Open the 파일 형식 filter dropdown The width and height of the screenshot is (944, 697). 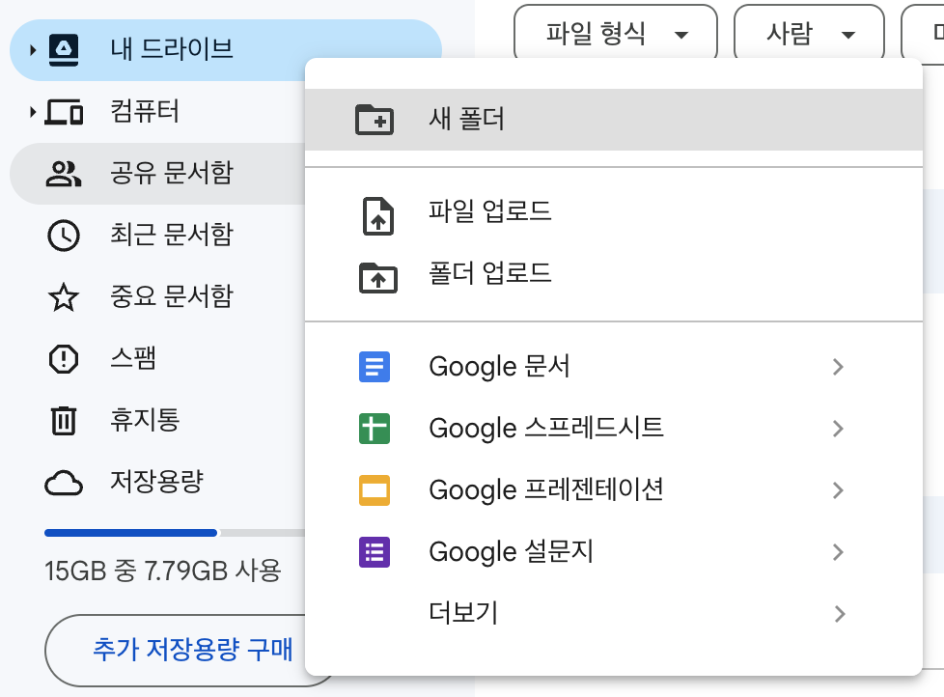tap(615, 33)
